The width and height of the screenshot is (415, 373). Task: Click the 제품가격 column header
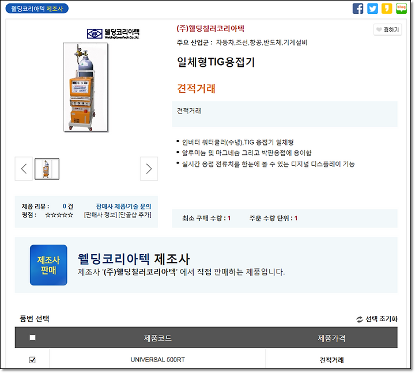[331, 338]
